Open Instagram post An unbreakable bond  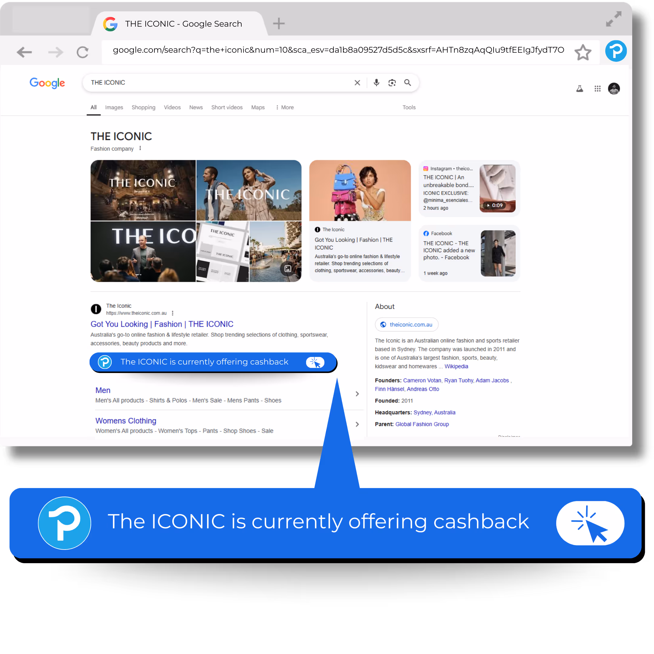click(x=448, y=181)
